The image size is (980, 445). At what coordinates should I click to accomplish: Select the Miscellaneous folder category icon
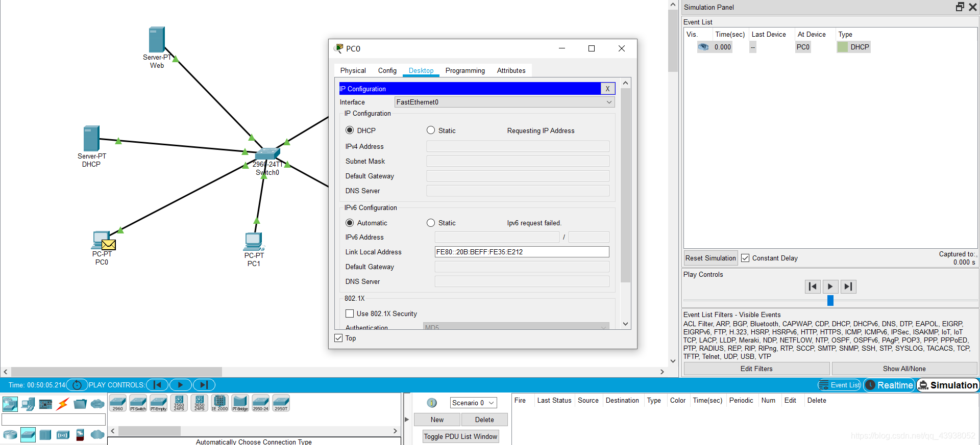tap(80, 404)
